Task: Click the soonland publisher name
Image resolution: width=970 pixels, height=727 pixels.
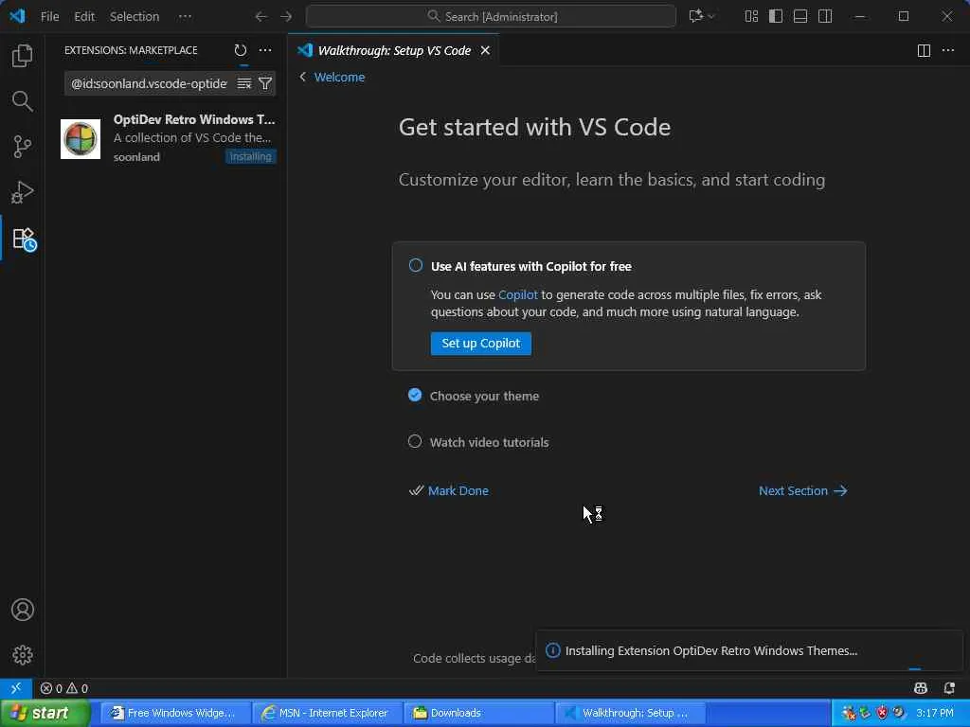Action: 136,157
